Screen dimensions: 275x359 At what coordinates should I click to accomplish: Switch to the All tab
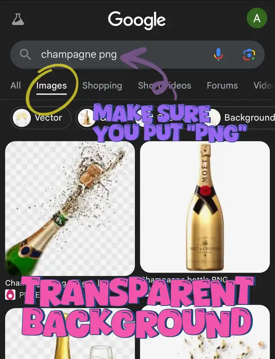click(15, 85)
